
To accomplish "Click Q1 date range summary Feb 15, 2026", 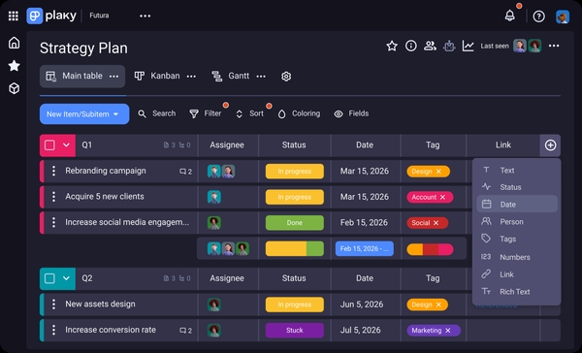I will click(x=365, y=248).
